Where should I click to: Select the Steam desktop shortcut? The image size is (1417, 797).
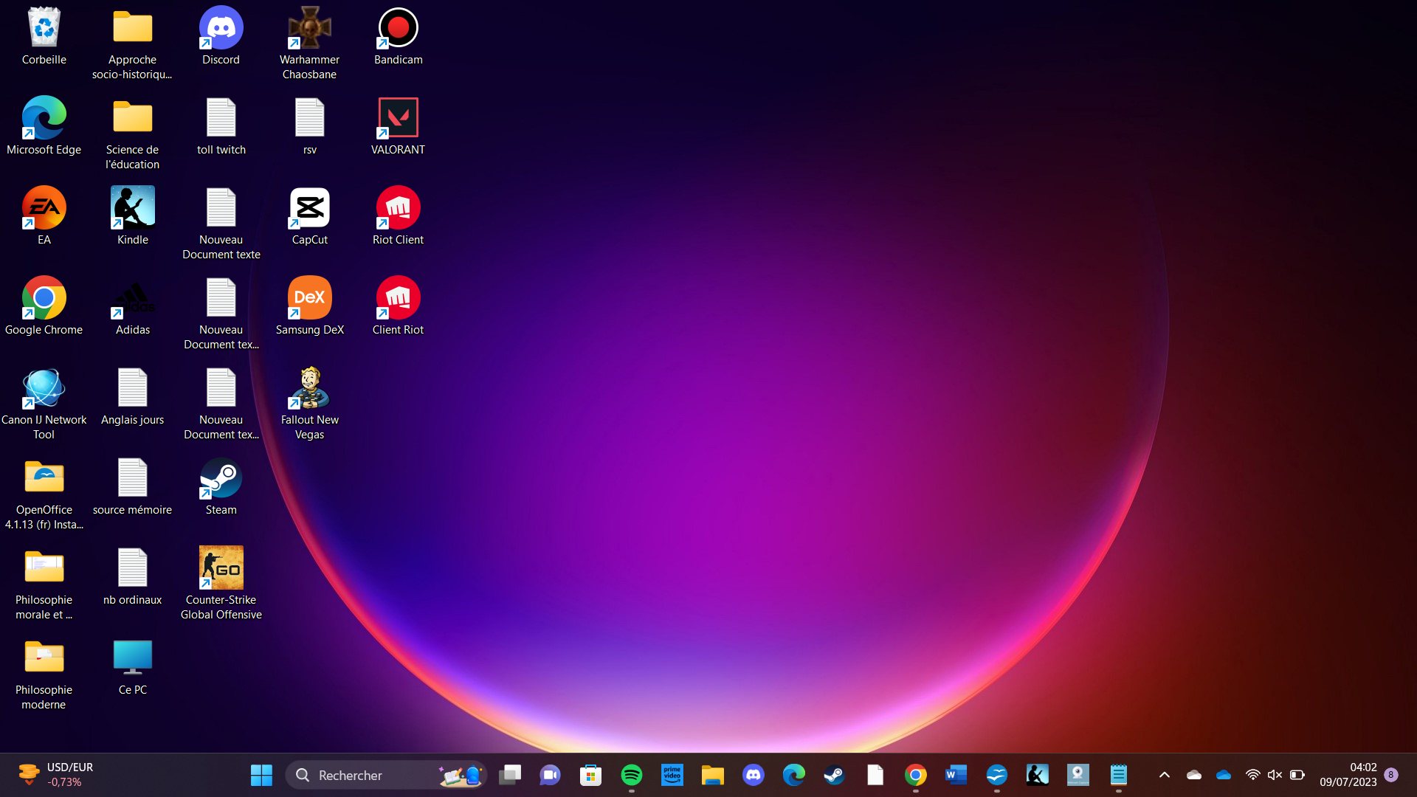221,486
